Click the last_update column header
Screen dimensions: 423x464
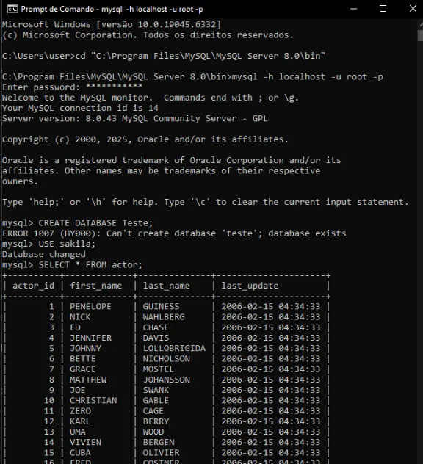[x=250, y=286]
